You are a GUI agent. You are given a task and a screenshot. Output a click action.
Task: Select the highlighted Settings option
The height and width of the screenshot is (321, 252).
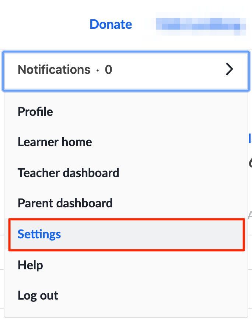[126, 234]
